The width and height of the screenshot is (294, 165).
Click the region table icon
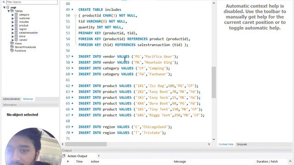pyautogui.click(x=17, y=29)
